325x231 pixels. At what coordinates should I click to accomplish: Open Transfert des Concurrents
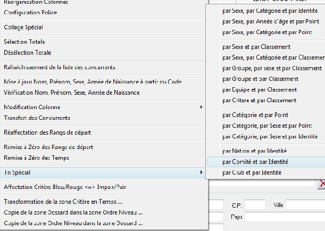(x=37, y=118)
